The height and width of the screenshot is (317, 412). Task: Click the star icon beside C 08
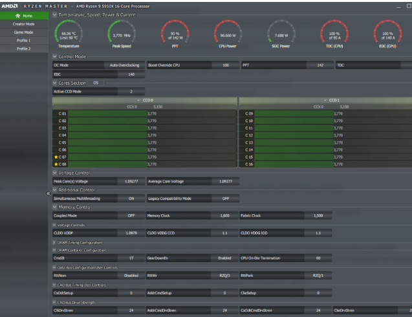click(56, 164)
